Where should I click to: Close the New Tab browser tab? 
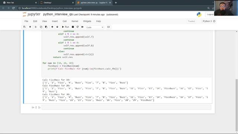click(36, 3)
